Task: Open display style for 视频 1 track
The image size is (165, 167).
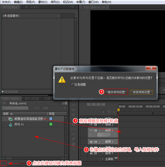Action: click(91, 135)
